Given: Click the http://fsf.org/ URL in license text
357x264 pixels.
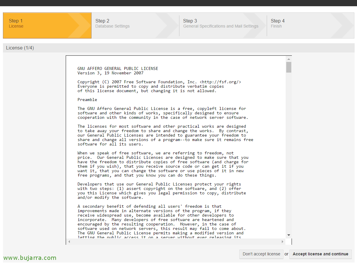Looking at the screenshot, I should tap(221, 82).
